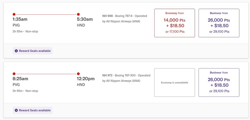Select Business fare 26,000 Pts on NH 968
This screenshot has width=250, height=120.
click(x=219, y=23)
